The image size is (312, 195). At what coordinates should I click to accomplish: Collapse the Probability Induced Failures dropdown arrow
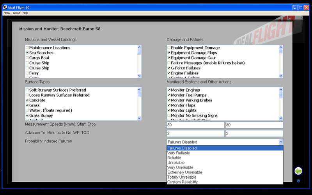click(x=281, y=142)
